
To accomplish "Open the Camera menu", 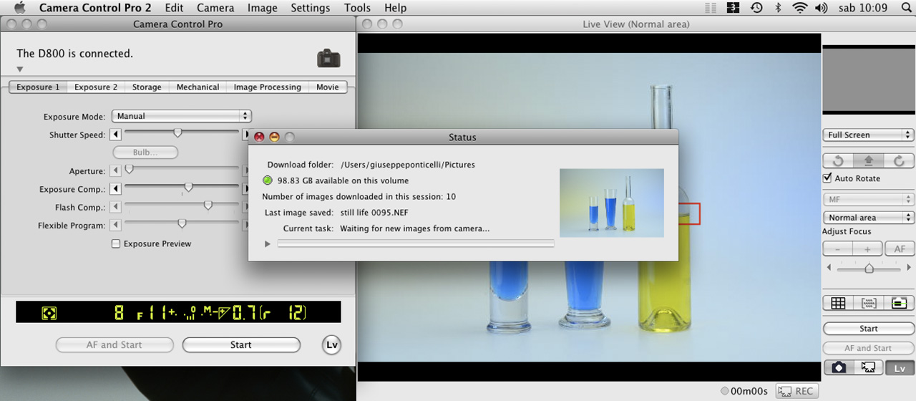I will [215, 8].
